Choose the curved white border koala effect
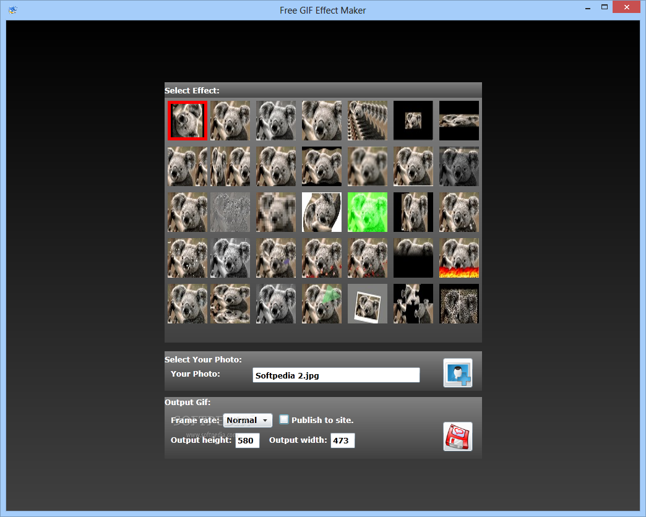Image resolution: width=646 pixels, height=517 pixels. point(322,212)
